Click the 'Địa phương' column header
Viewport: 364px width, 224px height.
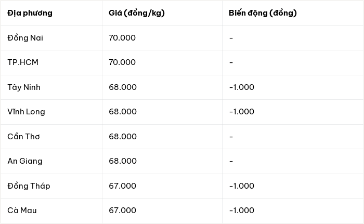point(30,13)
